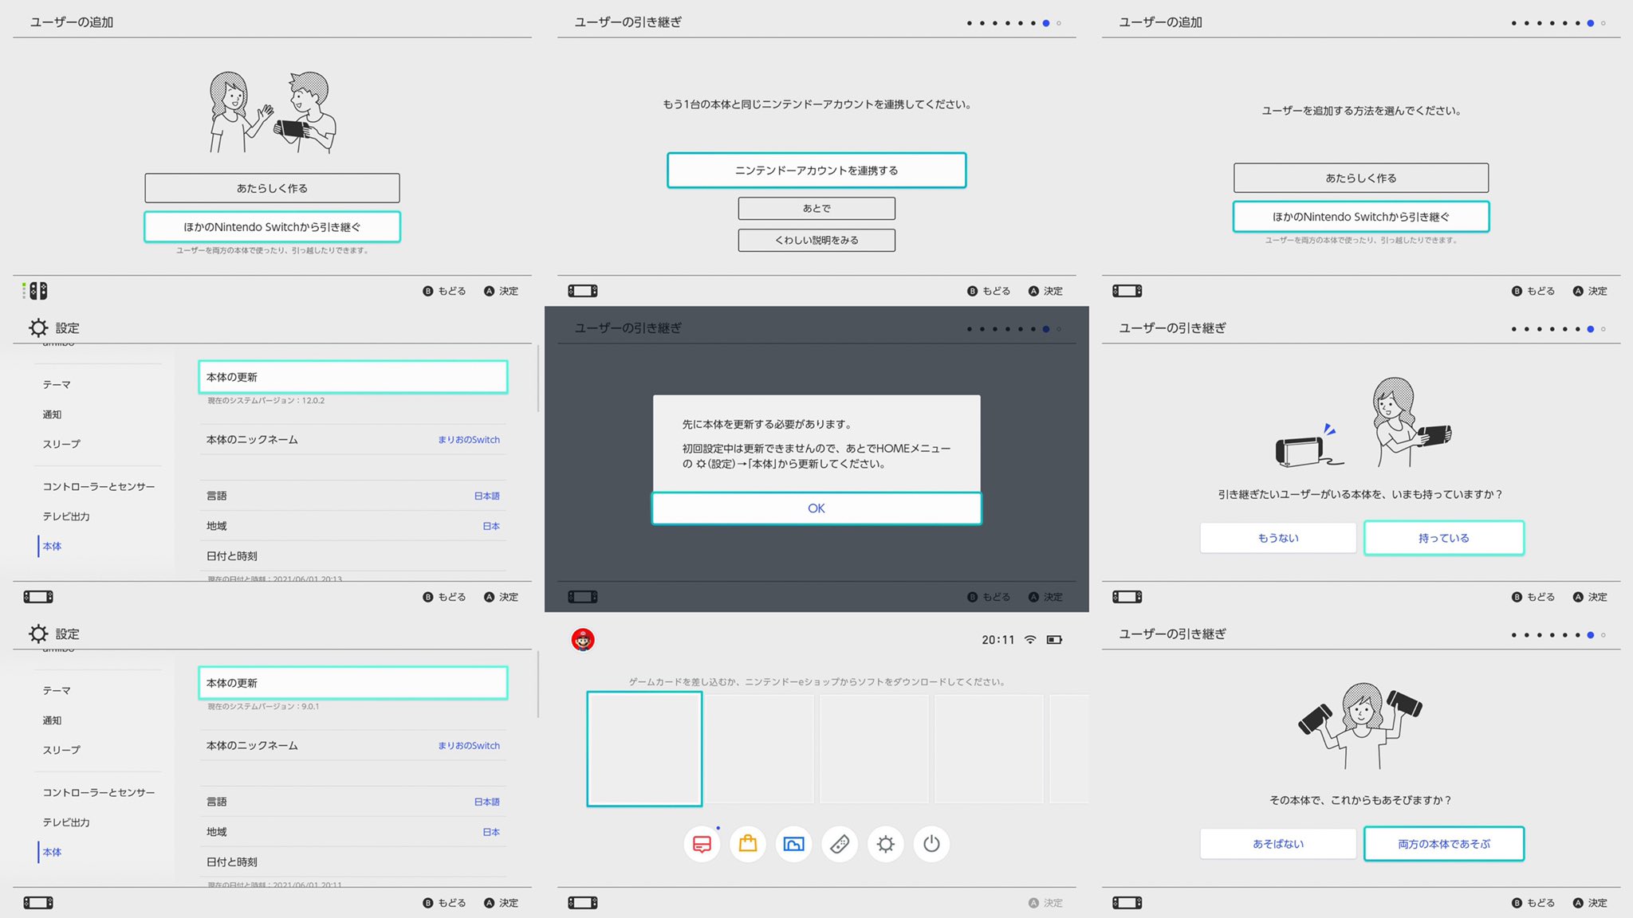Click A 決定 hint on くわしい説明をみる screen
This screenshot has width=1633, height=918.
coord(1045,291)
